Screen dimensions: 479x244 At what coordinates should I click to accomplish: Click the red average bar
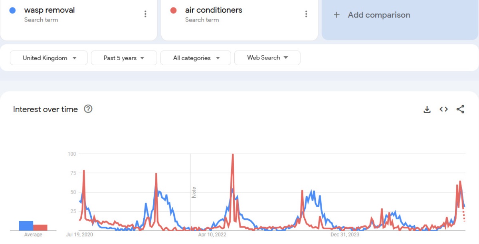[40, 228]
